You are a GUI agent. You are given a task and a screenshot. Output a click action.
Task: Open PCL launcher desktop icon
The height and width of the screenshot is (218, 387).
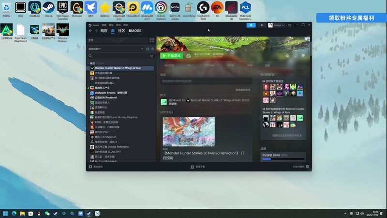click(245, 10)
